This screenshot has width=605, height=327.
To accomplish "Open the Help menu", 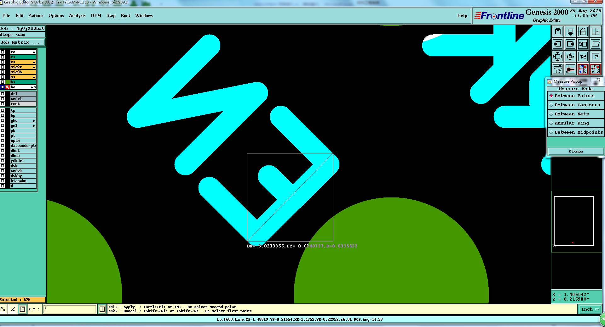I will [462, 15].
